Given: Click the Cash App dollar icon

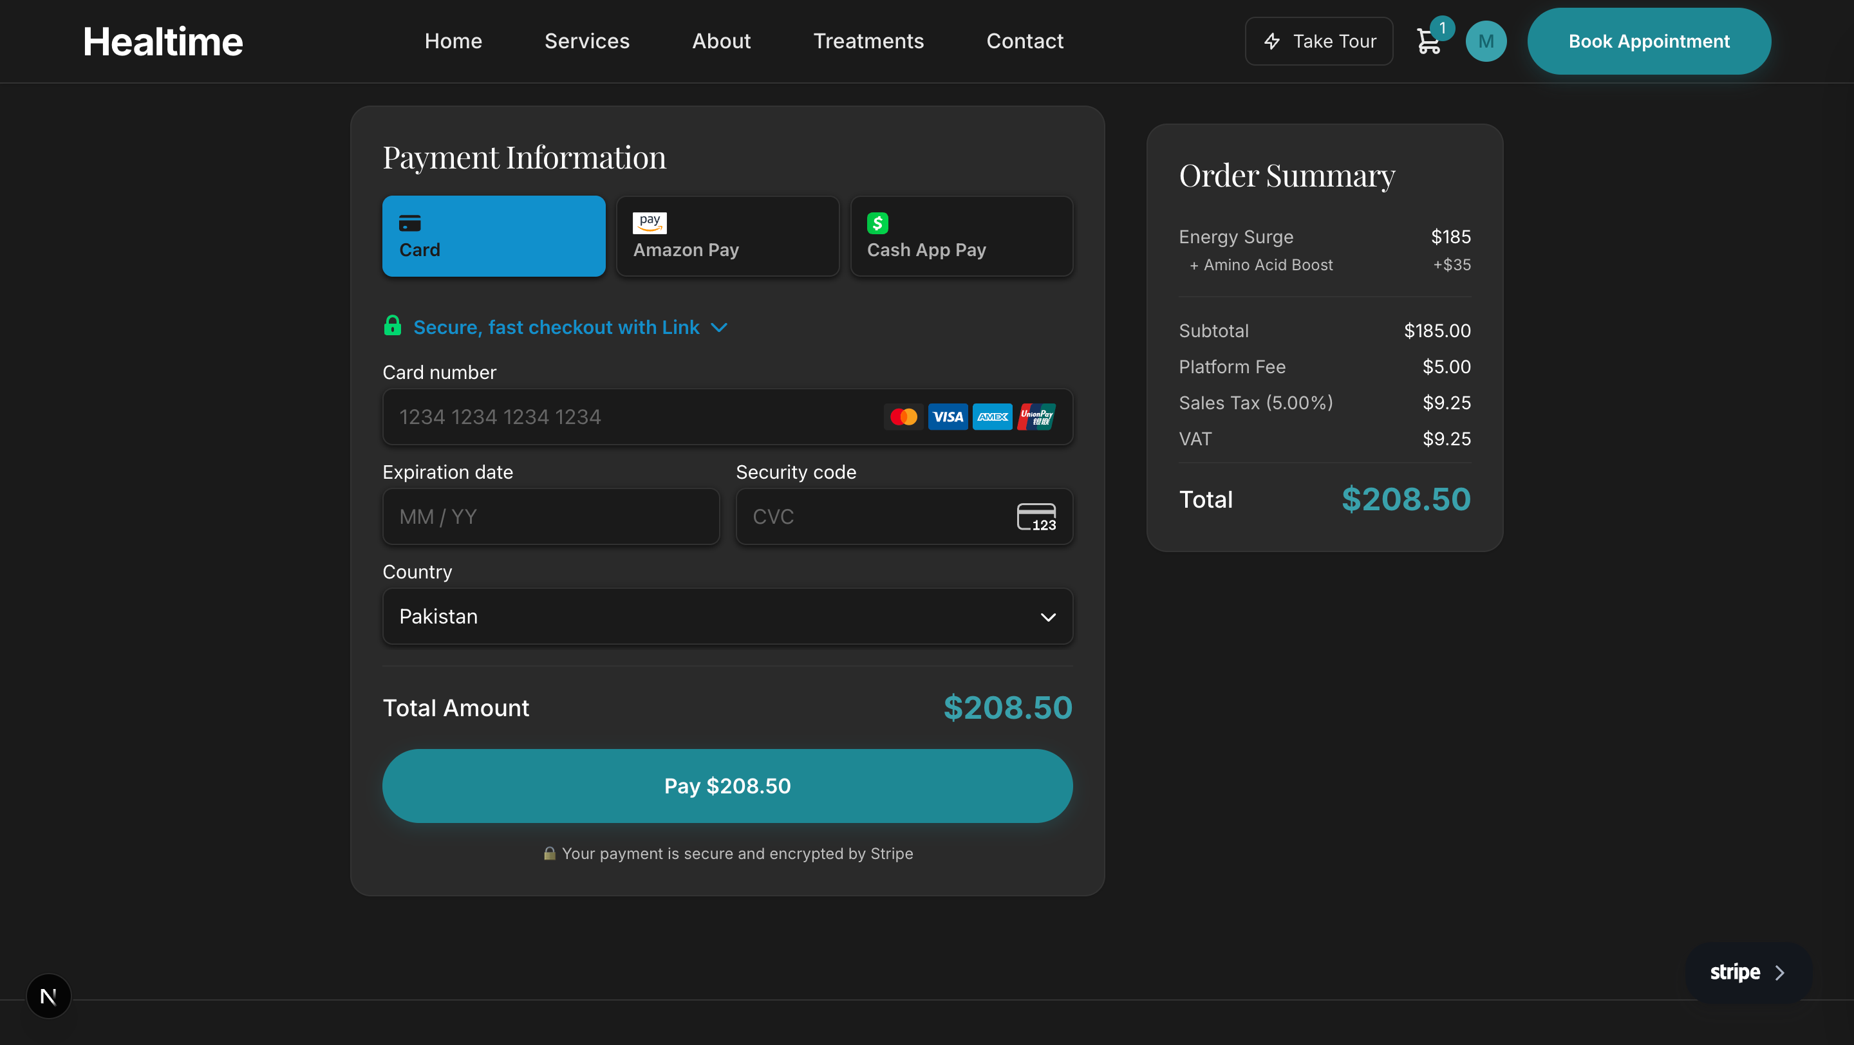Looking at the screenshot, I should click(878, 223).
